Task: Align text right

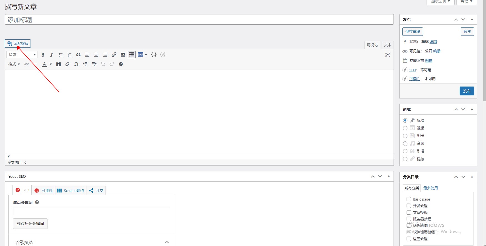Action: point(105,55)
